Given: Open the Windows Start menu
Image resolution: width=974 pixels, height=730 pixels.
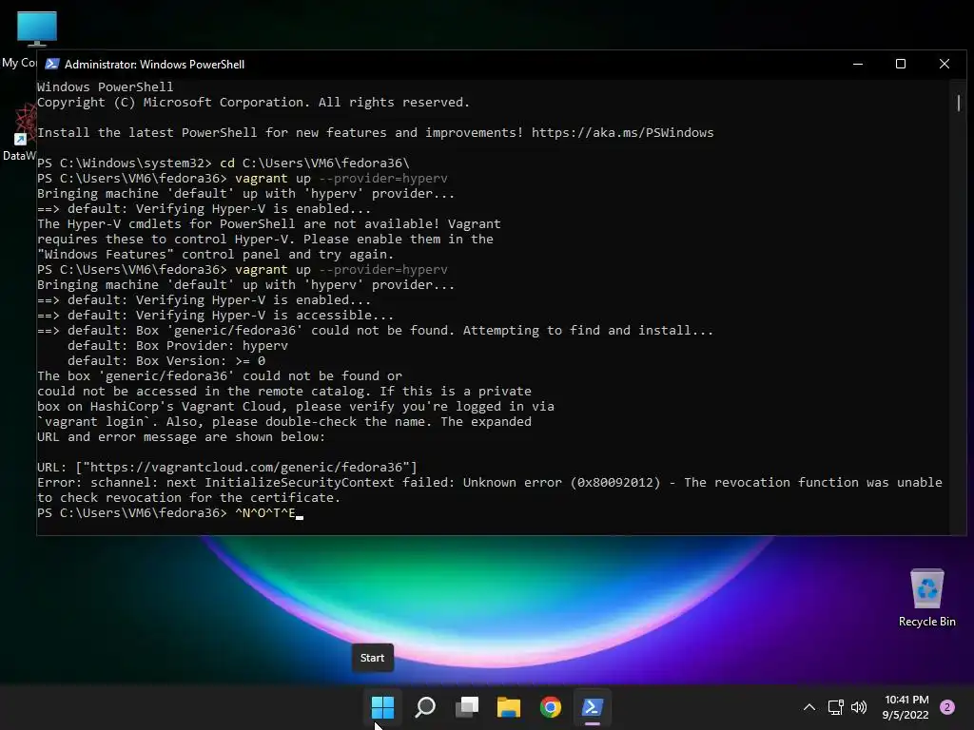Looking at the screenshot, I should point(382,707).
